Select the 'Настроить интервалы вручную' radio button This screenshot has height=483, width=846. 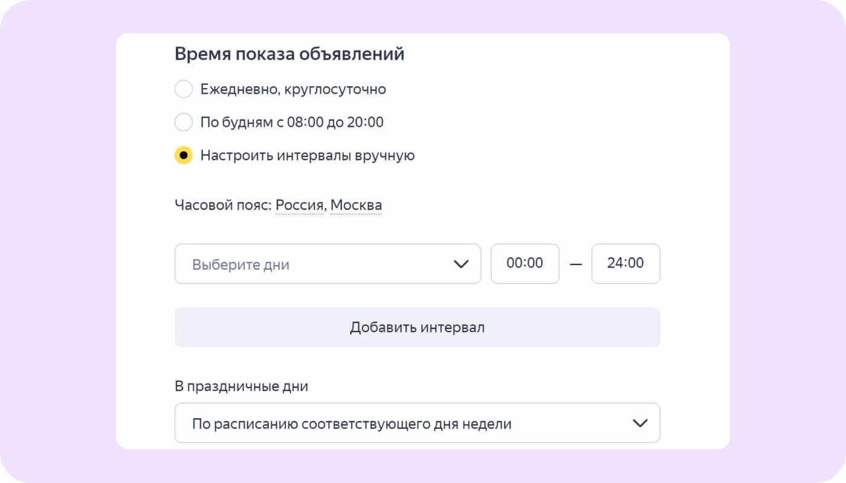(184, 155)
